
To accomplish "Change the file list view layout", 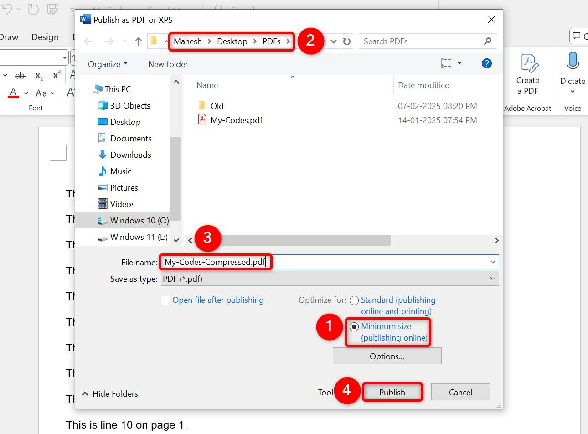I will click(x=446, y=64).
